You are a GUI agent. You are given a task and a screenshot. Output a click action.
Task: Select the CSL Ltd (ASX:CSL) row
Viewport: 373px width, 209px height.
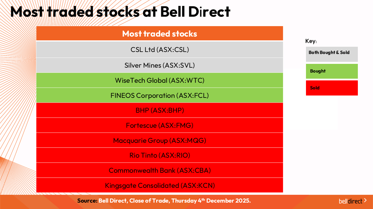tap(160, 50)
